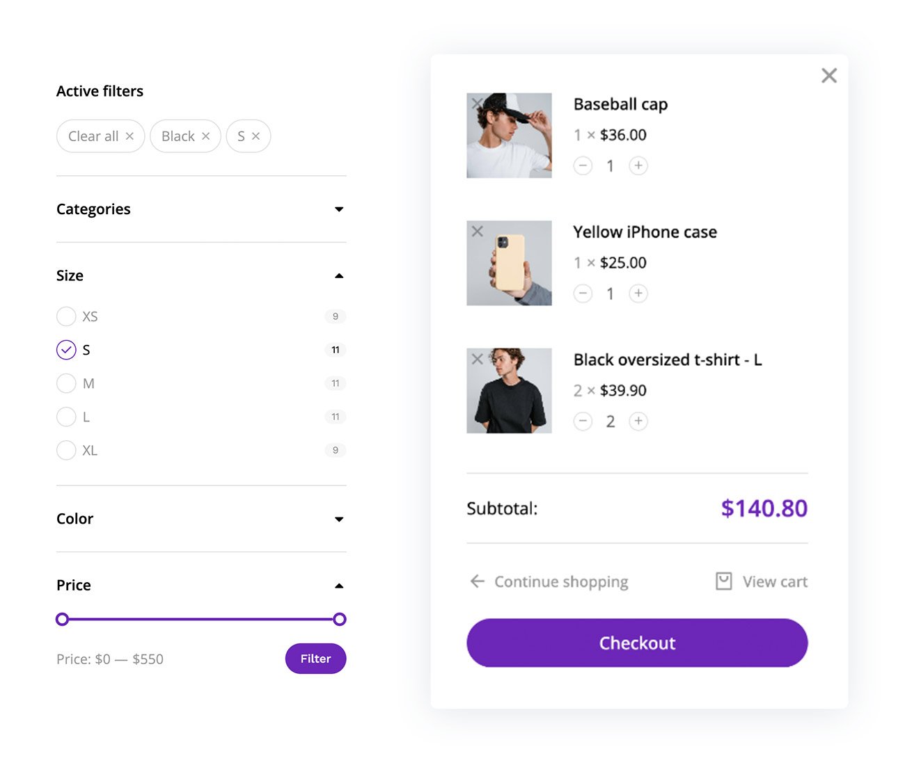905x765 pixels.
Task: Select the XS size option
Action: point(66,316)
